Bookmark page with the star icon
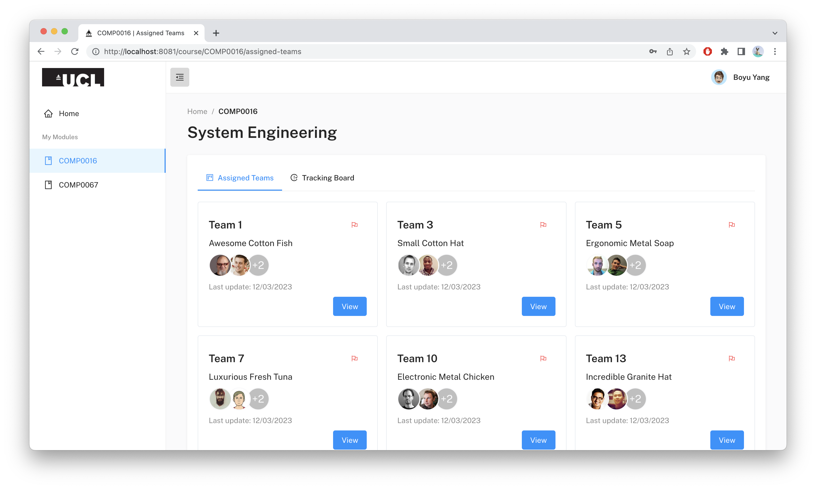This screenshot has width=816, height=489. [686, 51]
